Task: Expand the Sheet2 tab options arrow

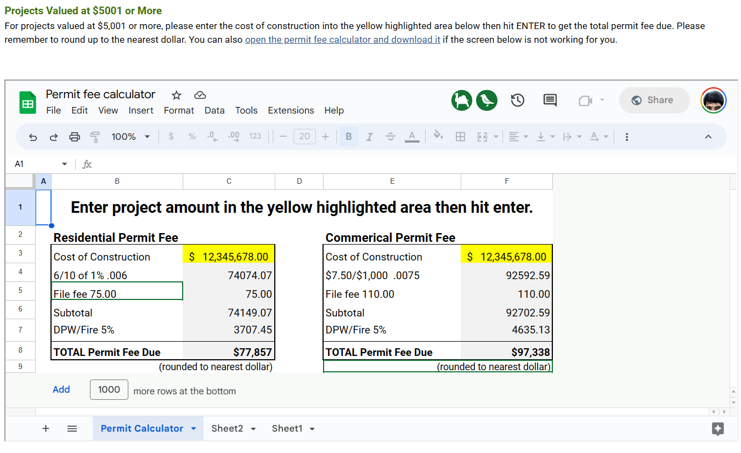Action: (x=253, y=429)
